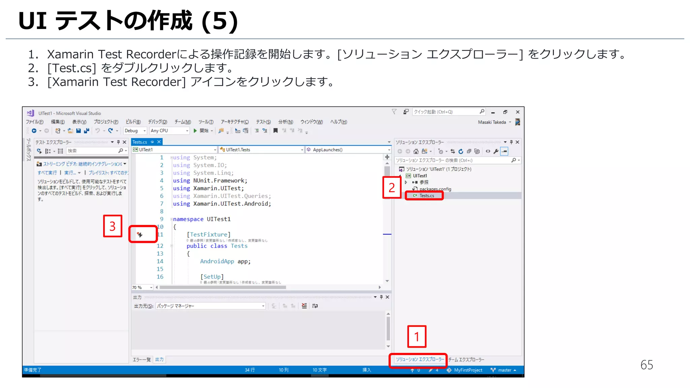Image resolution: width=690 pixels, height=388 pixels.
Task: Toggle pin on Tests.cs tab
Action: click(x=152, y=142)
